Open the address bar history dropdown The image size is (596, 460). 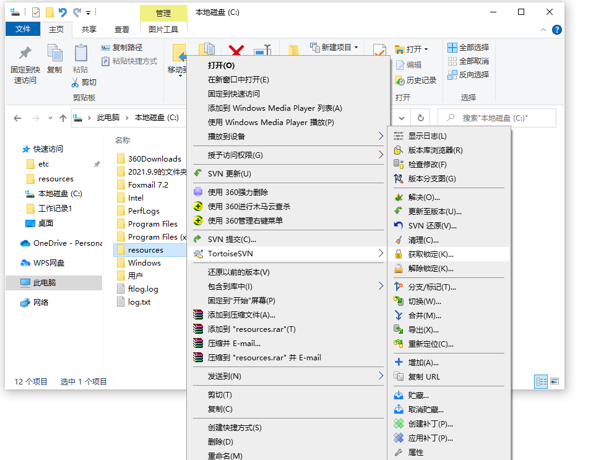click(402, 118)
